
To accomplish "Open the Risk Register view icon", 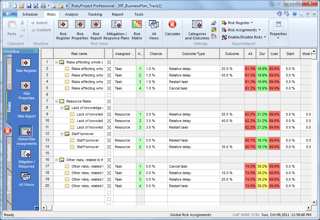I will pyautogui.click(x=63, y=29).
